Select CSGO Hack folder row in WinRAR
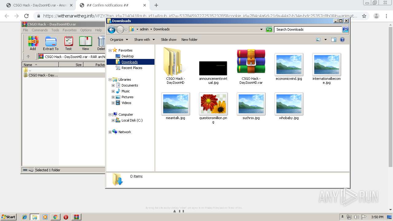Screen dimensions: 393x221 [x=64, y=75]
